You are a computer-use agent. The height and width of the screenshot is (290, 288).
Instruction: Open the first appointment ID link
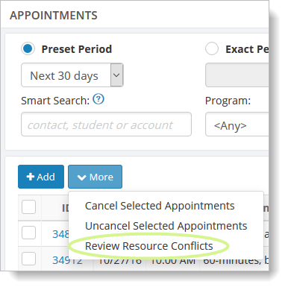pos(60,234)
